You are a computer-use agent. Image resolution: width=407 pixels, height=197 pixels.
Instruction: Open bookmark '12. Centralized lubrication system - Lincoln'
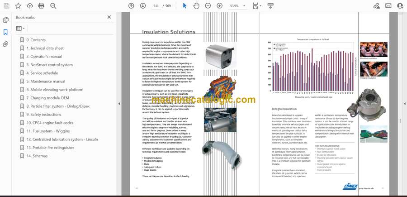coord(62,139)
